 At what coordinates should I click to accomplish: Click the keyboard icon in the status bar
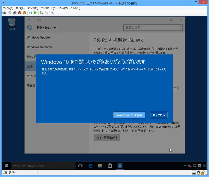[x=194, y=173]
